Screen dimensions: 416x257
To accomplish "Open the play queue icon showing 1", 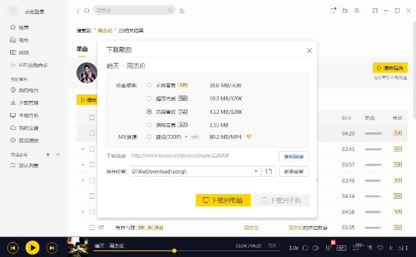I will tap(402, 248).
